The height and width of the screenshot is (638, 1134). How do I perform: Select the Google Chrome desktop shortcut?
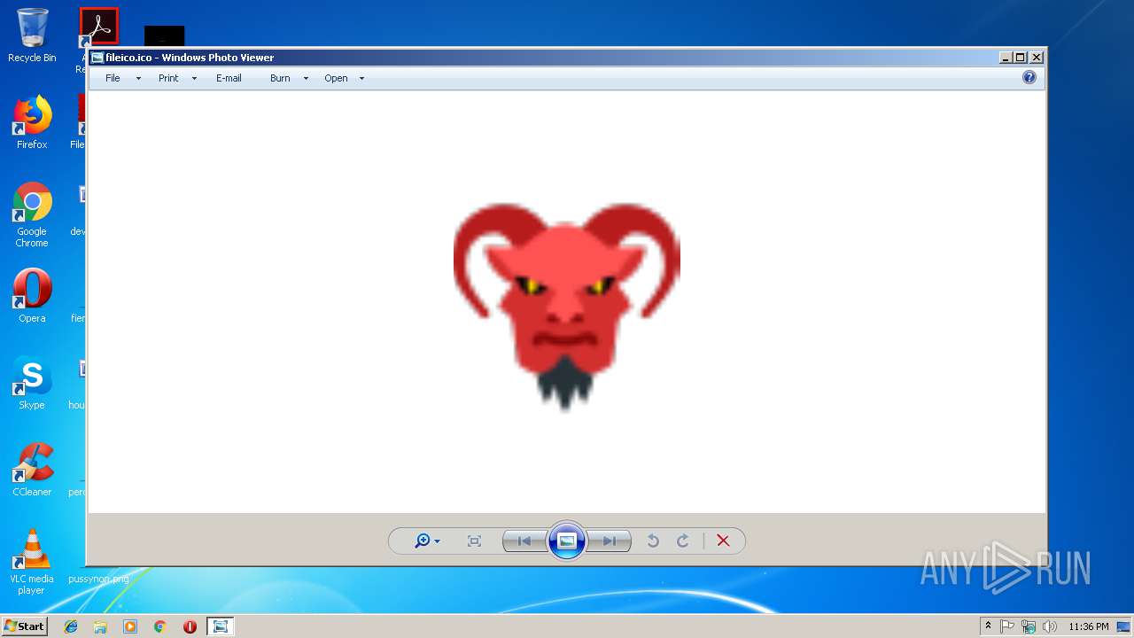point(32,215)
